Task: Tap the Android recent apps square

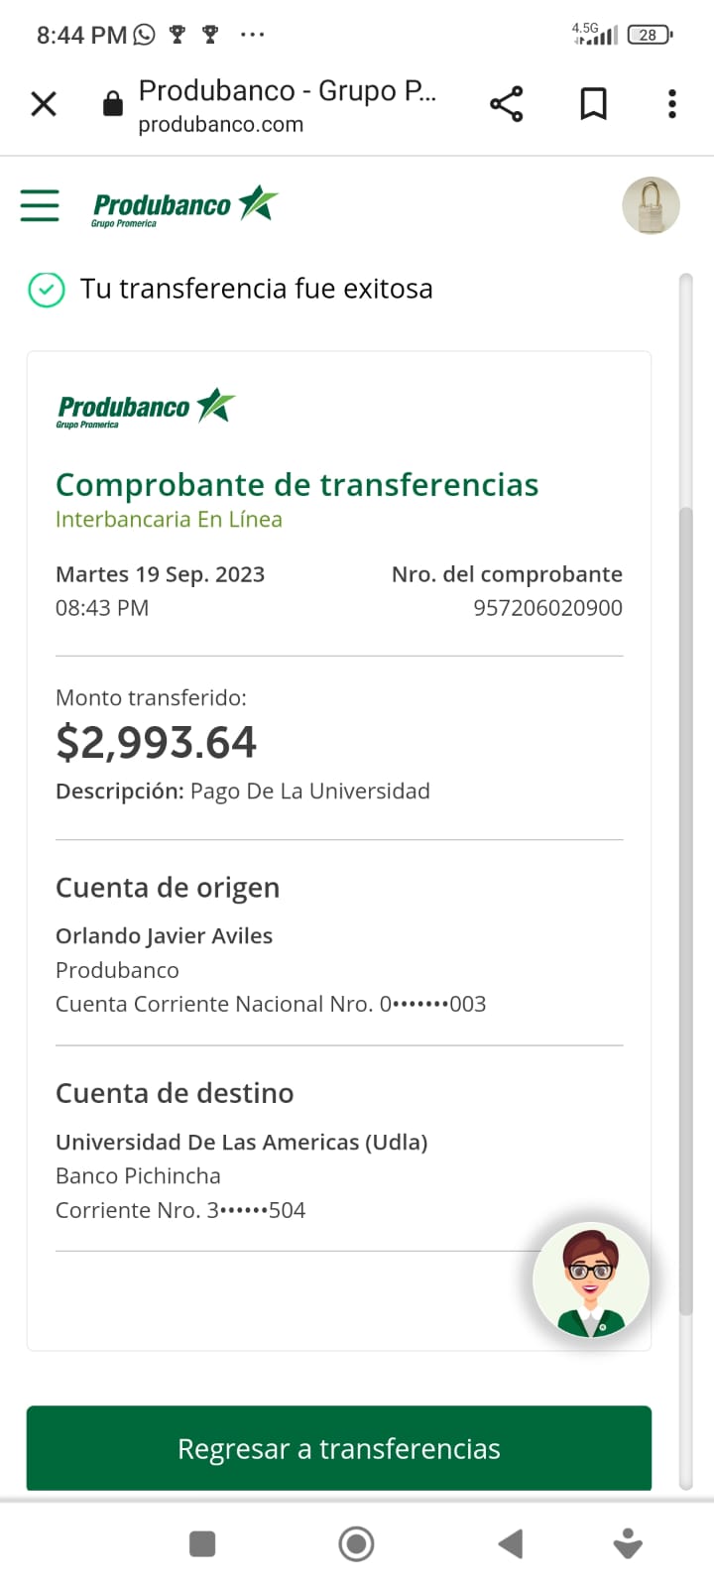Action: 202,1543
